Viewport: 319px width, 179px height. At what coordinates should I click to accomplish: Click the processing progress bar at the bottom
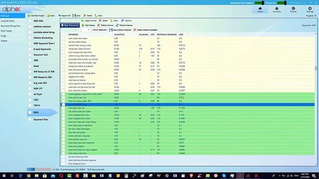click(39, 170)
